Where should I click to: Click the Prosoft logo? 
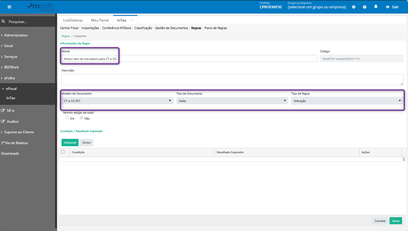[40, 6]
